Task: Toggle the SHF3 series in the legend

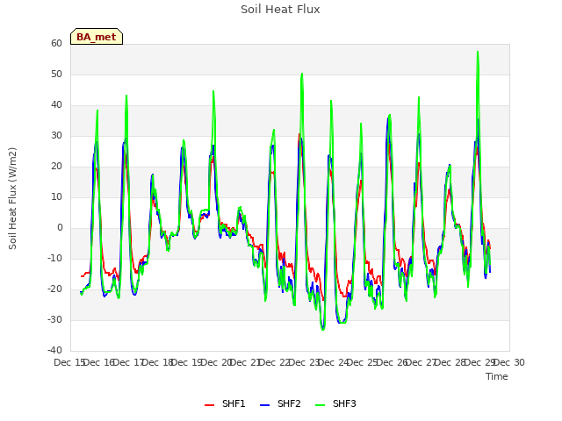Action: click(335, 403)
